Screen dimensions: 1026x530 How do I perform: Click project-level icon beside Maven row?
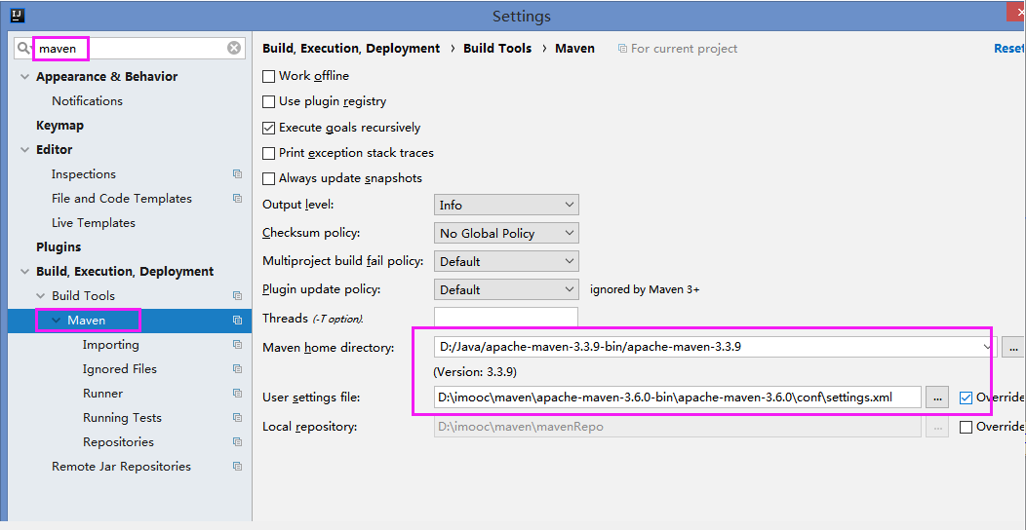point(238,321)
